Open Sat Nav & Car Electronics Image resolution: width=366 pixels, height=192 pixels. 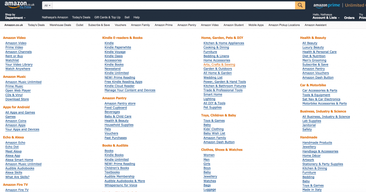321,99
